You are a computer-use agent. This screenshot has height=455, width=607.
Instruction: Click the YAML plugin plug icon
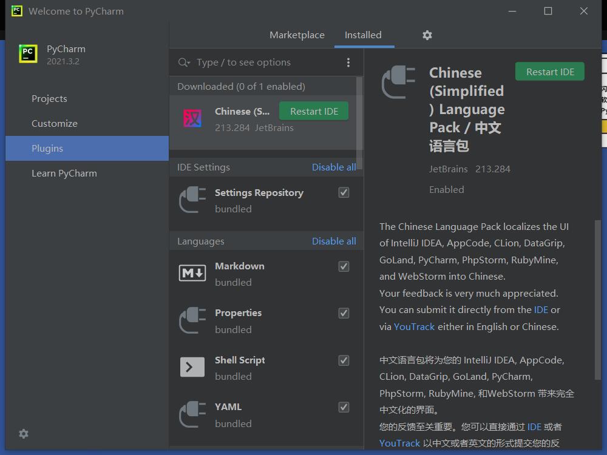[192, 414]
